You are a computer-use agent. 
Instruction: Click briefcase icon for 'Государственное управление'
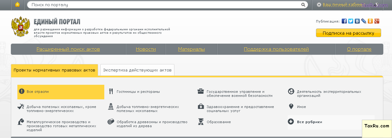(201, 91)
